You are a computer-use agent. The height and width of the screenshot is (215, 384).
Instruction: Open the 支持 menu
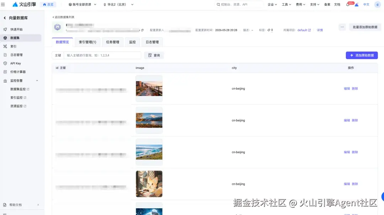(x=315, y=4)
